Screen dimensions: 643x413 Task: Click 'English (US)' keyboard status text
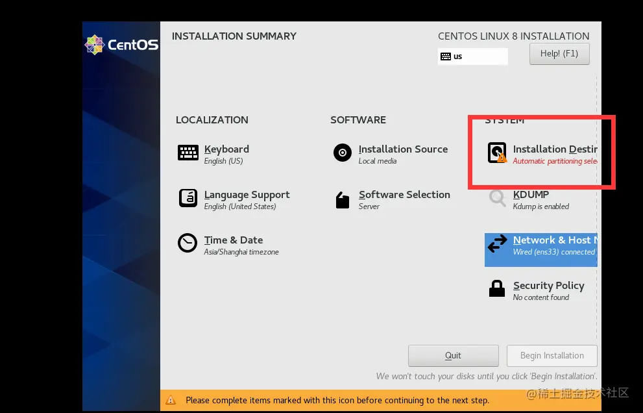(223, 161)
